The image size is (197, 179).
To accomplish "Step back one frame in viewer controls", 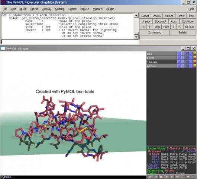I will pos(155,177).
